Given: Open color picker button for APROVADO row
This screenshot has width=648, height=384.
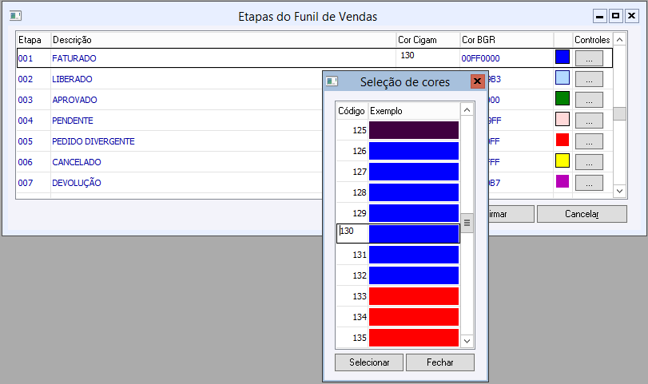Looking at the screenshot, I should 589,100.
